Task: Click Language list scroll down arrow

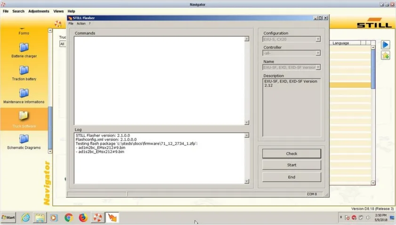Action: coord(373,183)
